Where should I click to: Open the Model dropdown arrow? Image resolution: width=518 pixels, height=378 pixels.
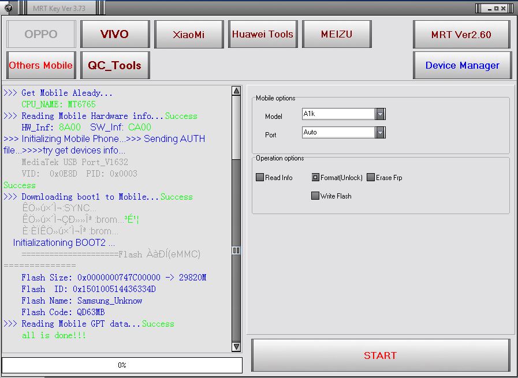pos(380,114)
